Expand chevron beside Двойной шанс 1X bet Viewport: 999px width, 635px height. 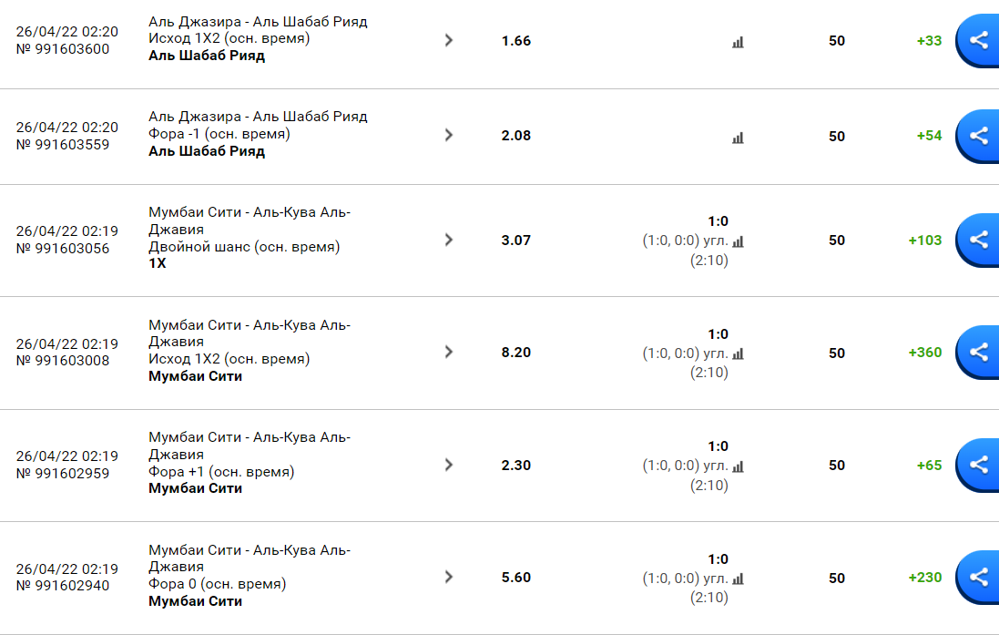point(449,240)
